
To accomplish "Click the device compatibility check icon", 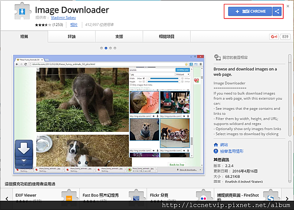I will (x=217, y=57).
